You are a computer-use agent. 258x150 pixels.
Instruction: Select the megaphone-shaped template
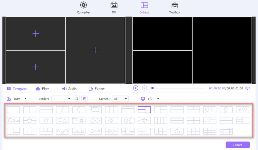click(13, 121)
